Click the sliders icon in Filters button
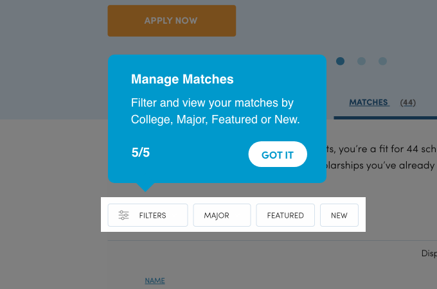 tap(124, 215)
